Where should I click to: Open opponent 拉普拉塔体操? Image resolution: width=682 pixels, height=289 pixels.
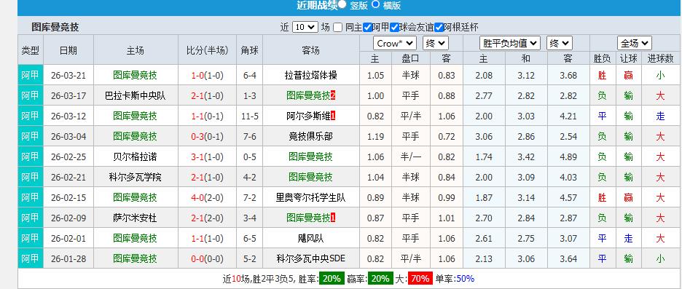coord(310,75)
